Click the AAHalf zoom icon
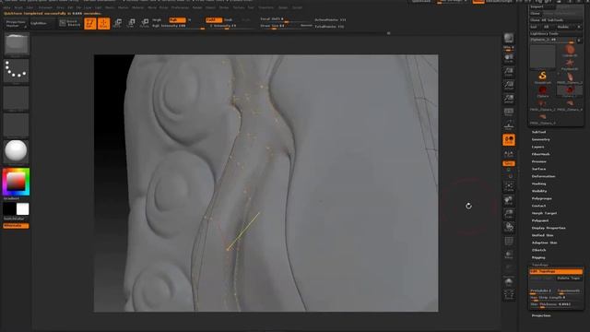590x332 pixels. [x=509, y=100]
